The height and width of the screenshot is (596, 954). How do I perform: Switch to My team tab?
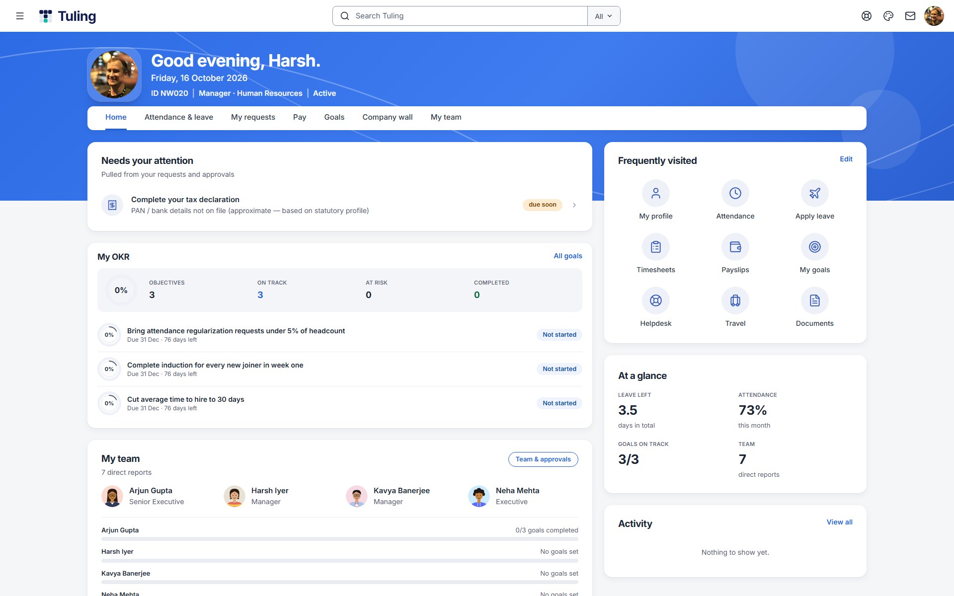(446, 117)
